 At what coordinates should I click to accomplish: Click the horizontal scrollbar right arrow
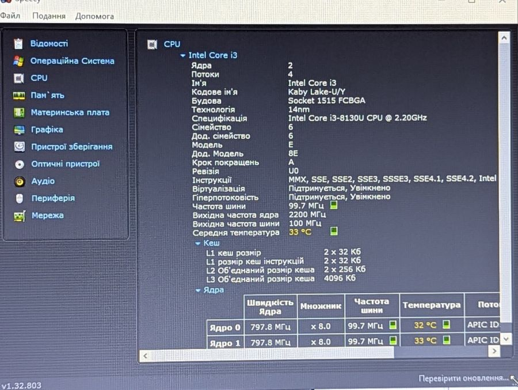[x=494, y=351]
